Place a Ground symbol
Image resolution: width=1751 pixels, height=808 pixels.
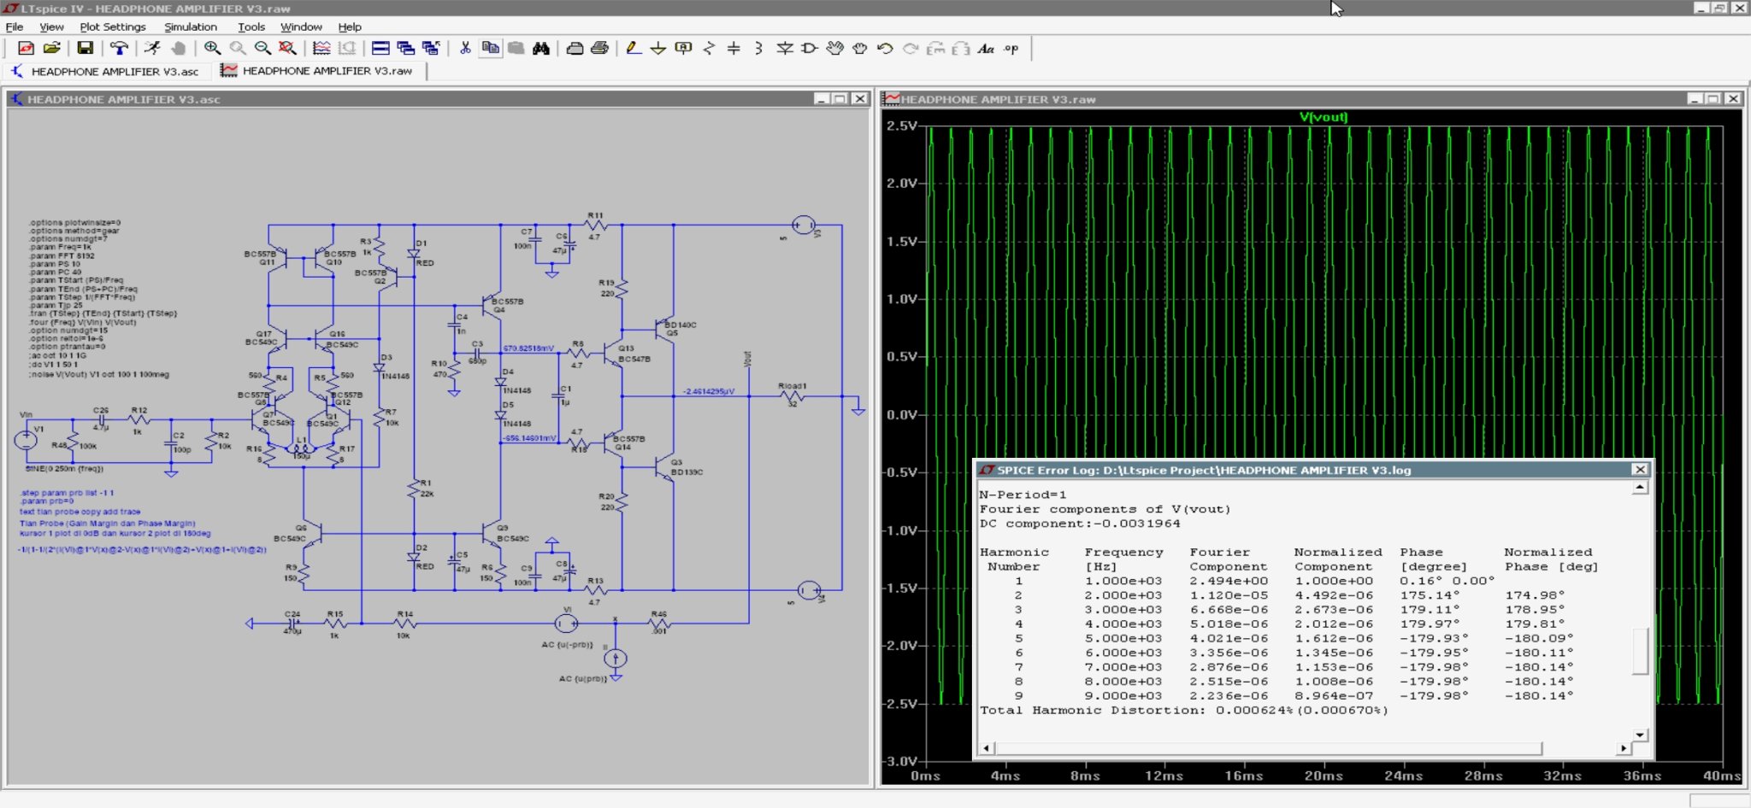[658, 49]
